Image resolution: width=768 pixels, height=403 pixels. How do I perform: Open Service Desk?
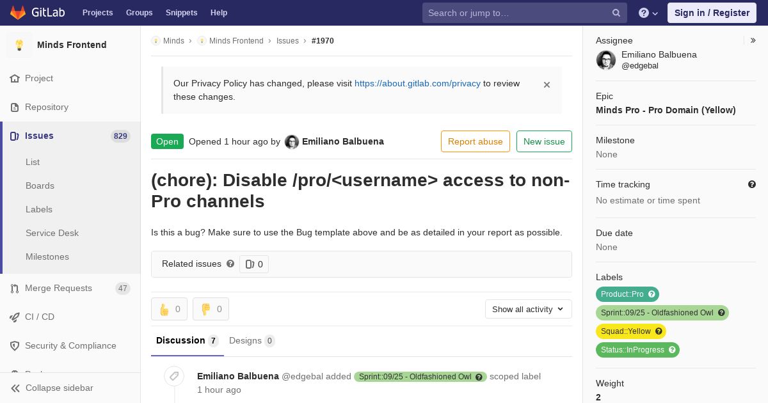click(52, 233)
